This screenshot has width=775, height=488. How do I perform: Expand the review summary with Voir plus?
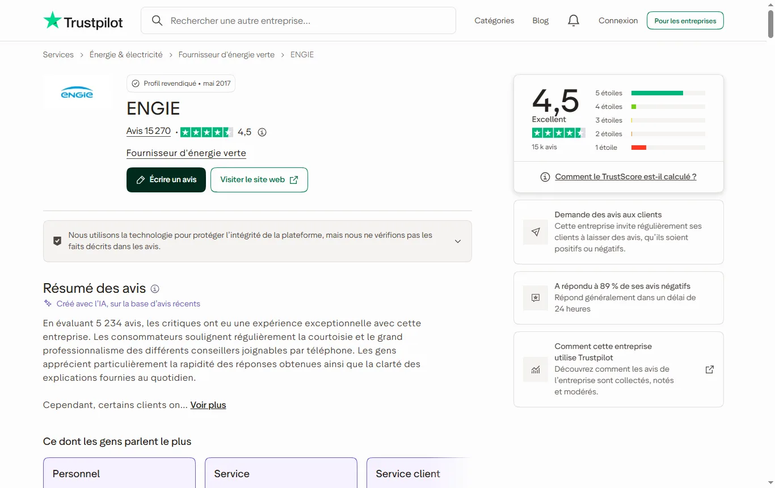pyautogui.click(x=208, y=405)
